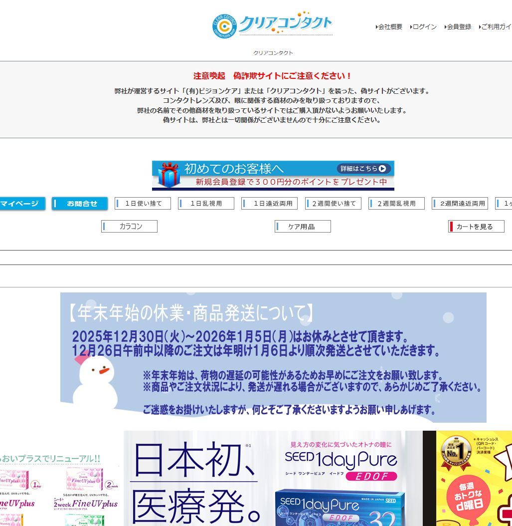Click the お問合せ contact button
This screenshot has height=526, width=512.
(80, 204)
